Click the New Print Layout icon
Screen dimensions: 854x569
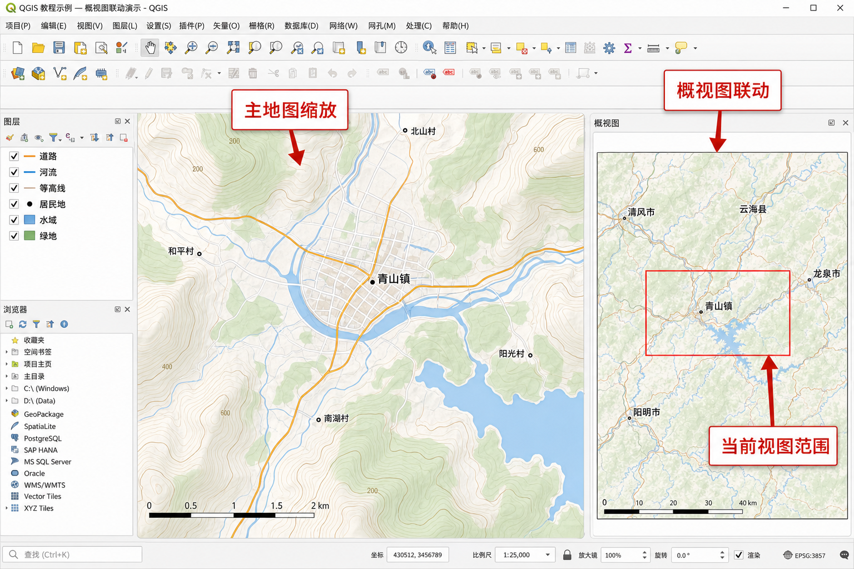(x=80, y=48)
